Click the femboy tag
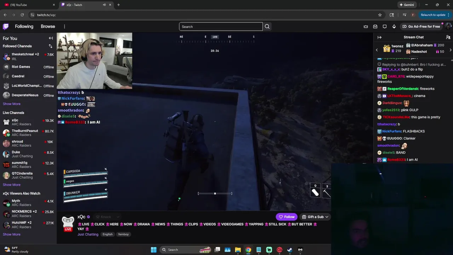The width and height of the screenshot is (453, 255). 124,234
